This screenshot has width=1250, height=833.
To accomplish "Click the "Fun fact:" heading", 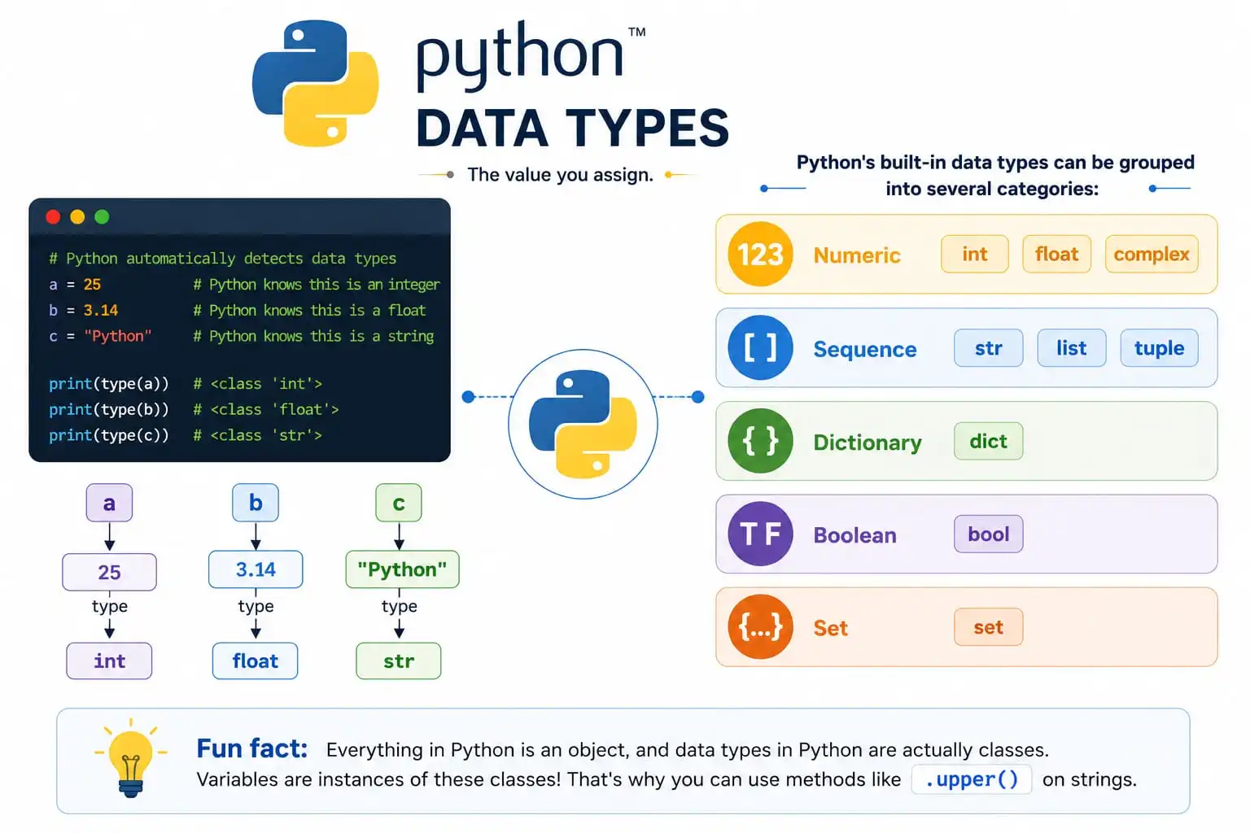I will click(252, 748).
